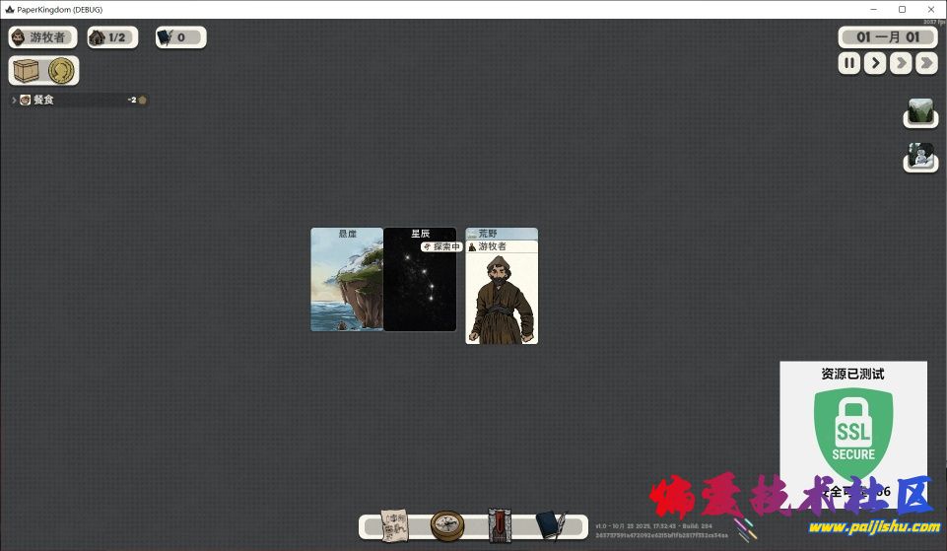The width and height of the screenshot is (947, 551).
Task: Open the snowman winter scene button
Action: tap(920, 157)
